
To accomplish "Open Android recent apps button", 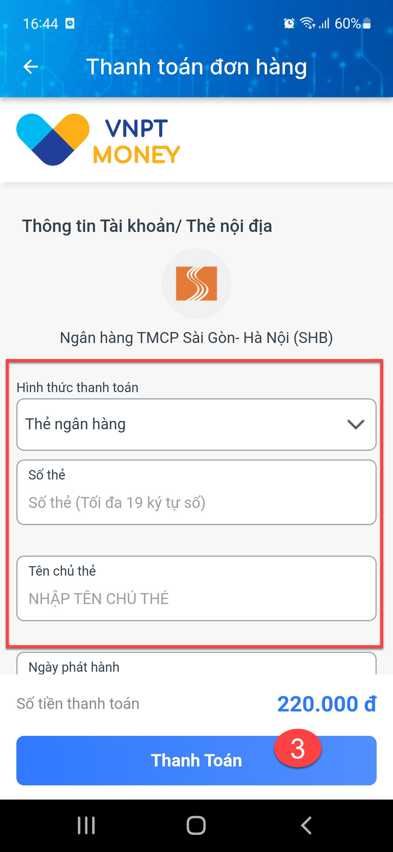I will click(86, 825).
